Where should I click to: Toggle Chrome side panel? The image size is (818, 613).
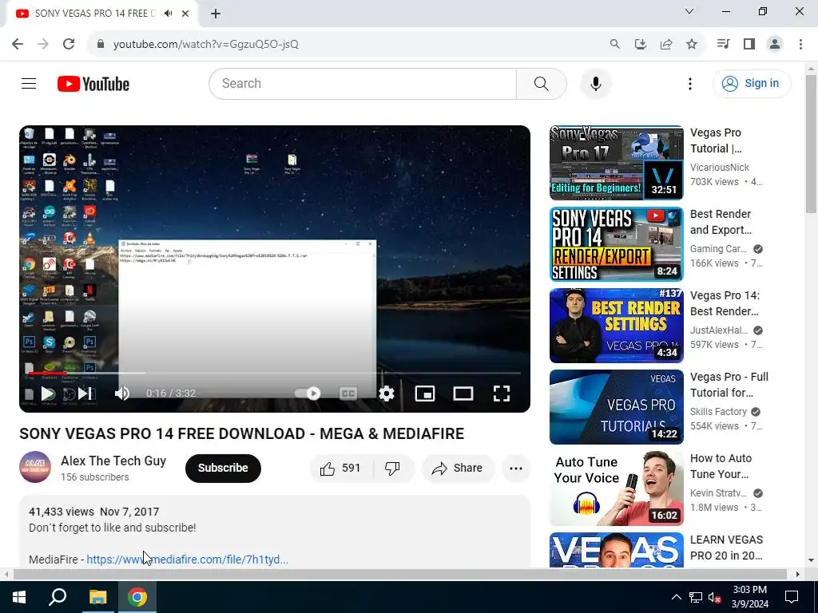click(x=749, y=45)
